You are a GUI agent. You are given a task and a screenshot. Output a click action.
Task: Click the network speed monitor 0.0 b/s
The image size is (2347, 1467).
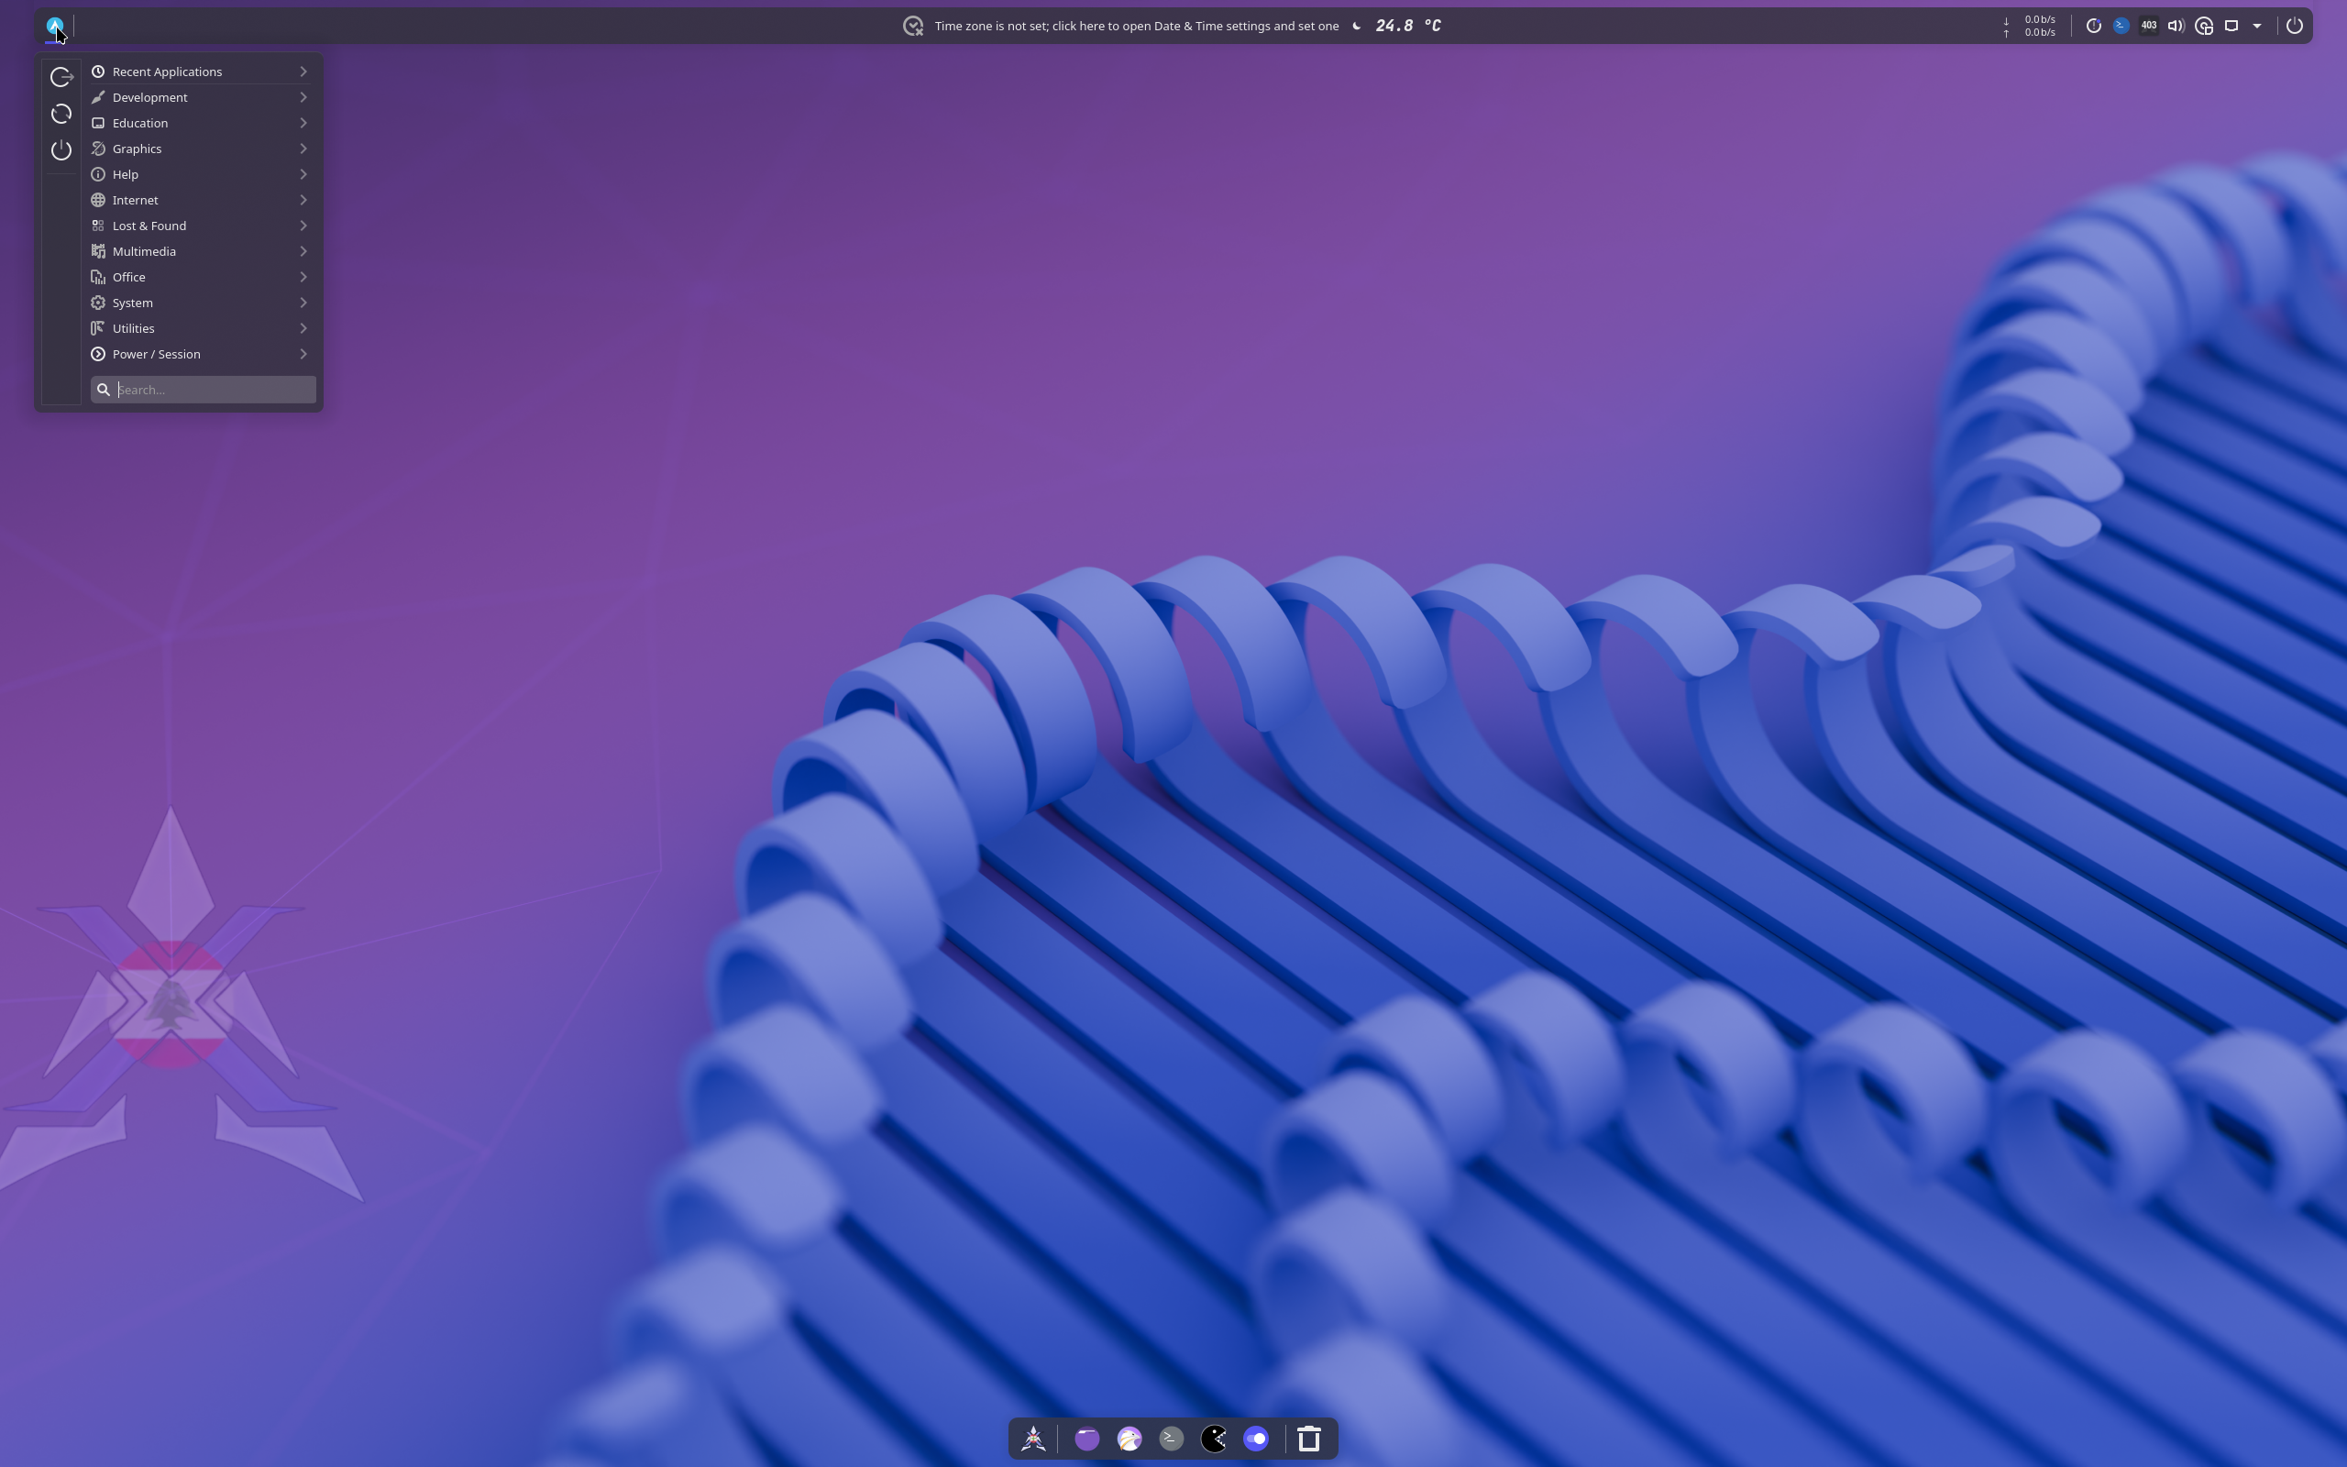click(x=2030, y=27)
